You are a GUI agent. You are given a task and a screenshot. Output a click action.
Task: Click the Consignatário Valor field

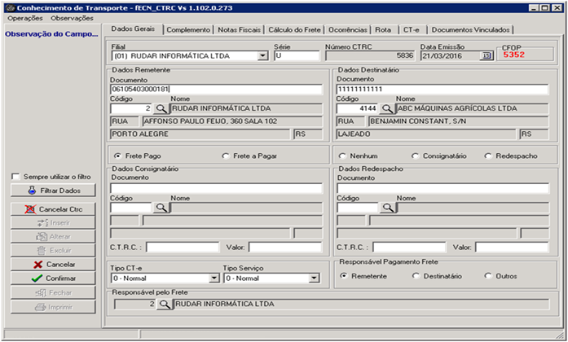click(285, 248)
